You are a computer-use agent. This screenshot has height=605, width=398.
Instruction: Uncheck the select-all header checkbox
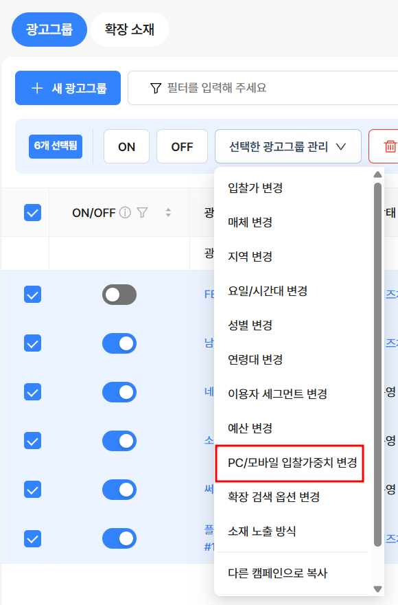coord(32,213)
